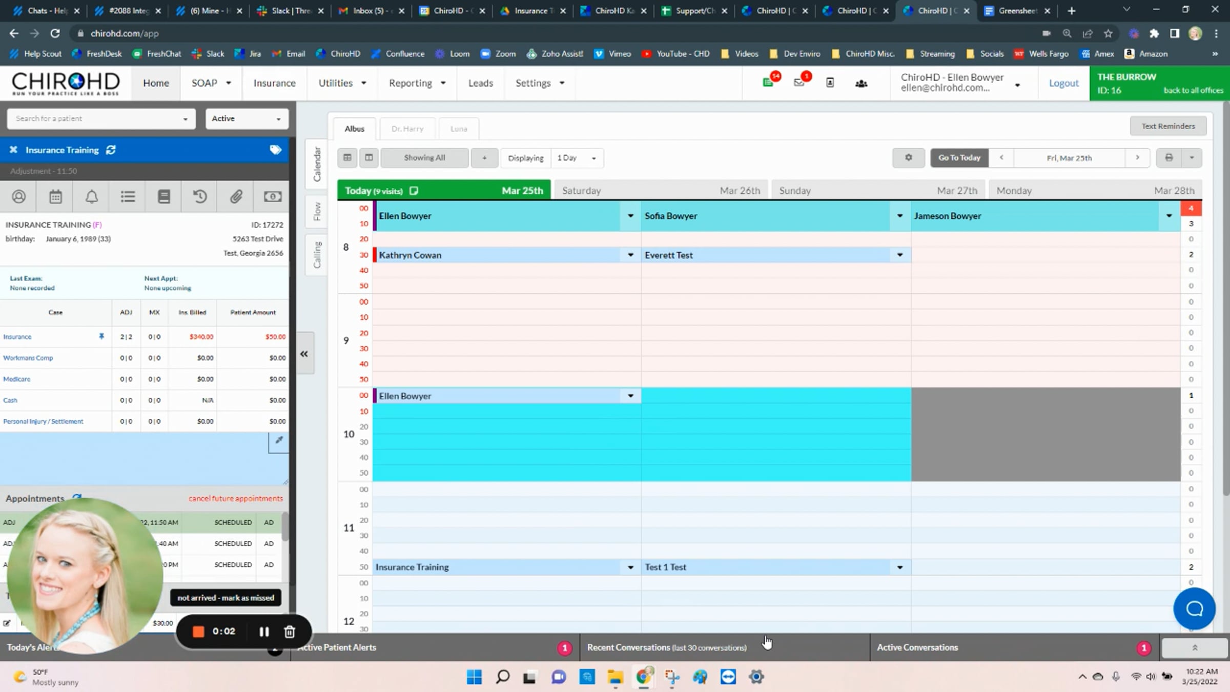Open the Displaying 1 Day dropdown
The height and width of the screenshot is (692, 1230).
point(577,158)
